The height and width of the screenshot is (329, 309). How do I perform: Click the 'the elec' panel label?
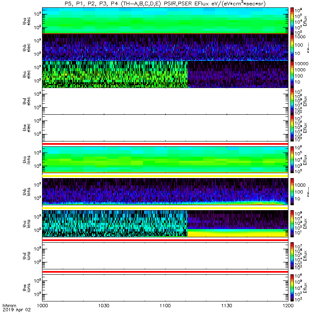[x=26, y=127]
